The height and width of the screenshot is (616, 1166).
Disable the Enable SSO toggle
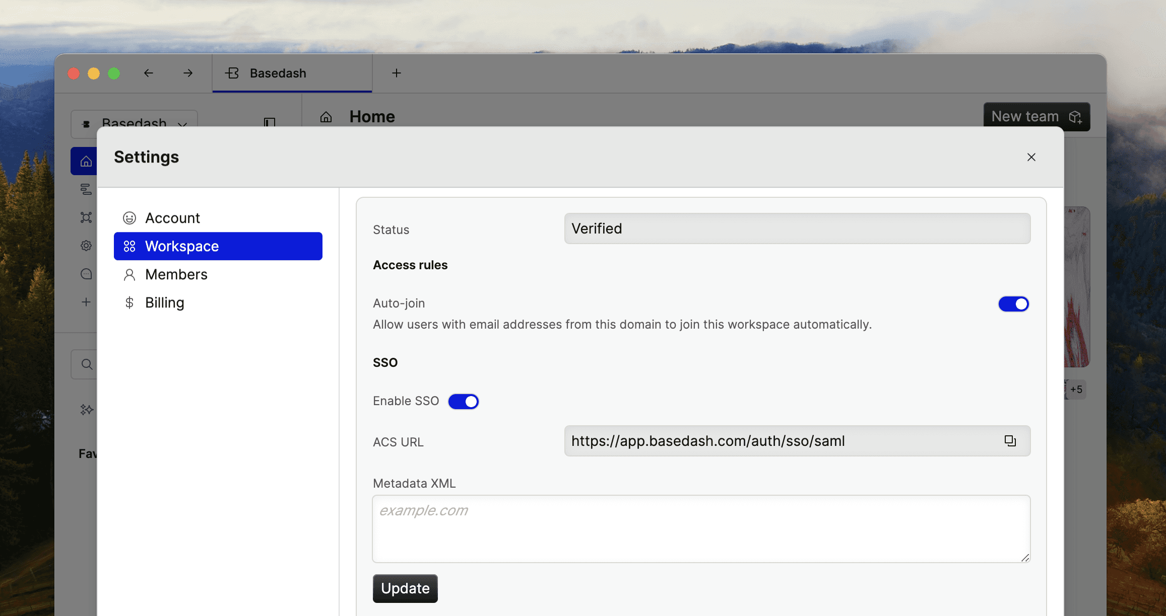(463, 401)
